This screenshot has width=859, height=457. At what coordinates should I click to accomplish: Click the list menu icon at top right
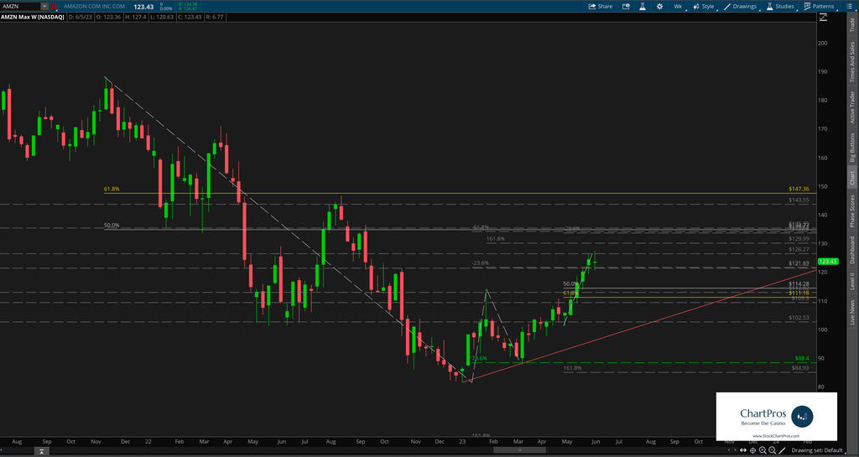[x=851, y=6]
